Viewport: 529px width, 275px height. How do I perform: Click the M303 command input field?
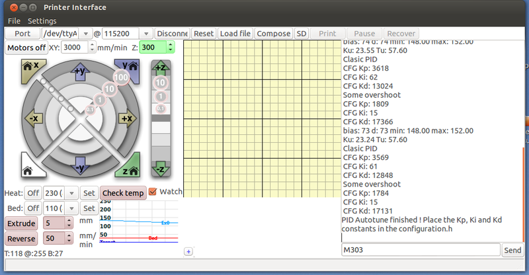point(420,250)
